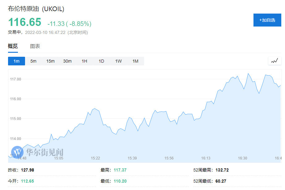Click the 最高 value 117.37

(x=120, y=170)
